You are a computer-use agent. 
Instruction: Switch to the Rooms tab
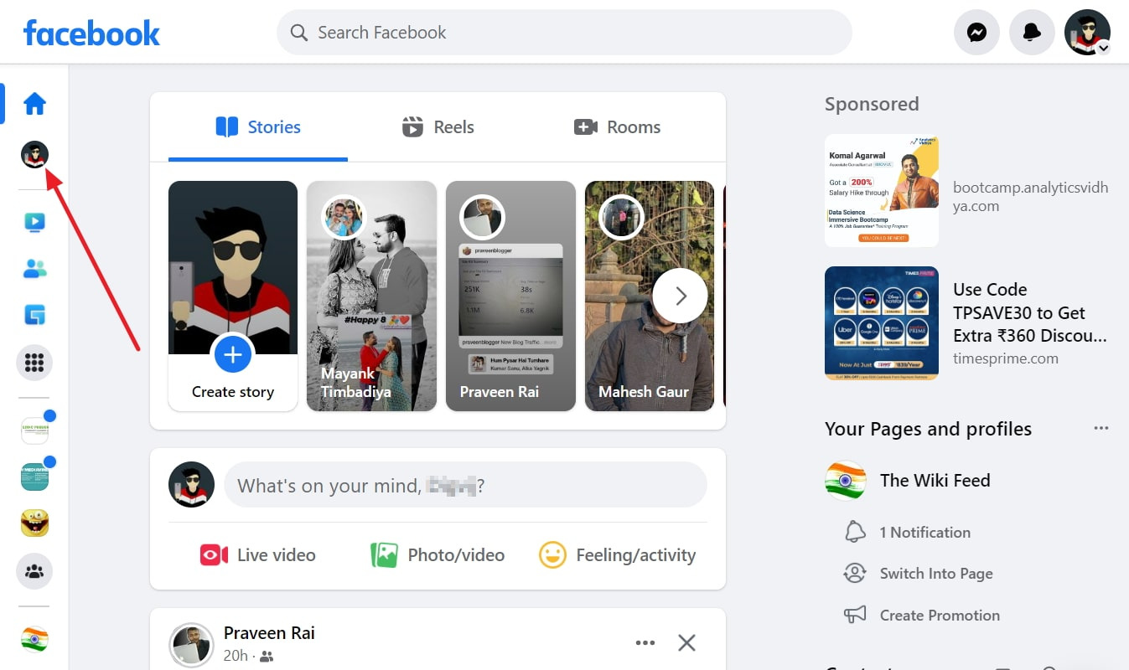click(x=616, y=126)
